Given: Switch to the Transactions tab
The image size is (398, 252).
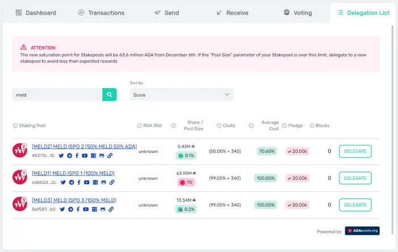Looking at the screenshot, I should click(101, 13).
